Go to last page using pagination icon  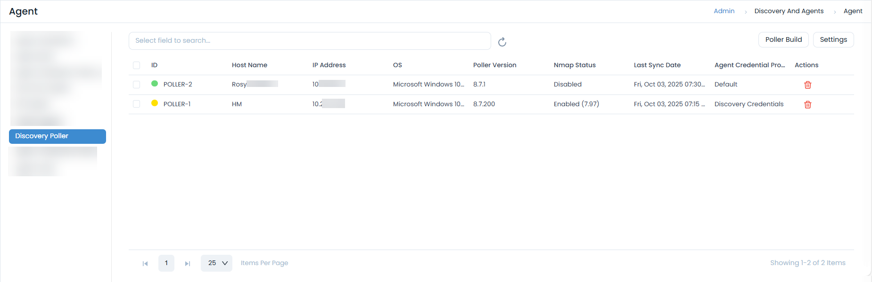tap(188, 264)
